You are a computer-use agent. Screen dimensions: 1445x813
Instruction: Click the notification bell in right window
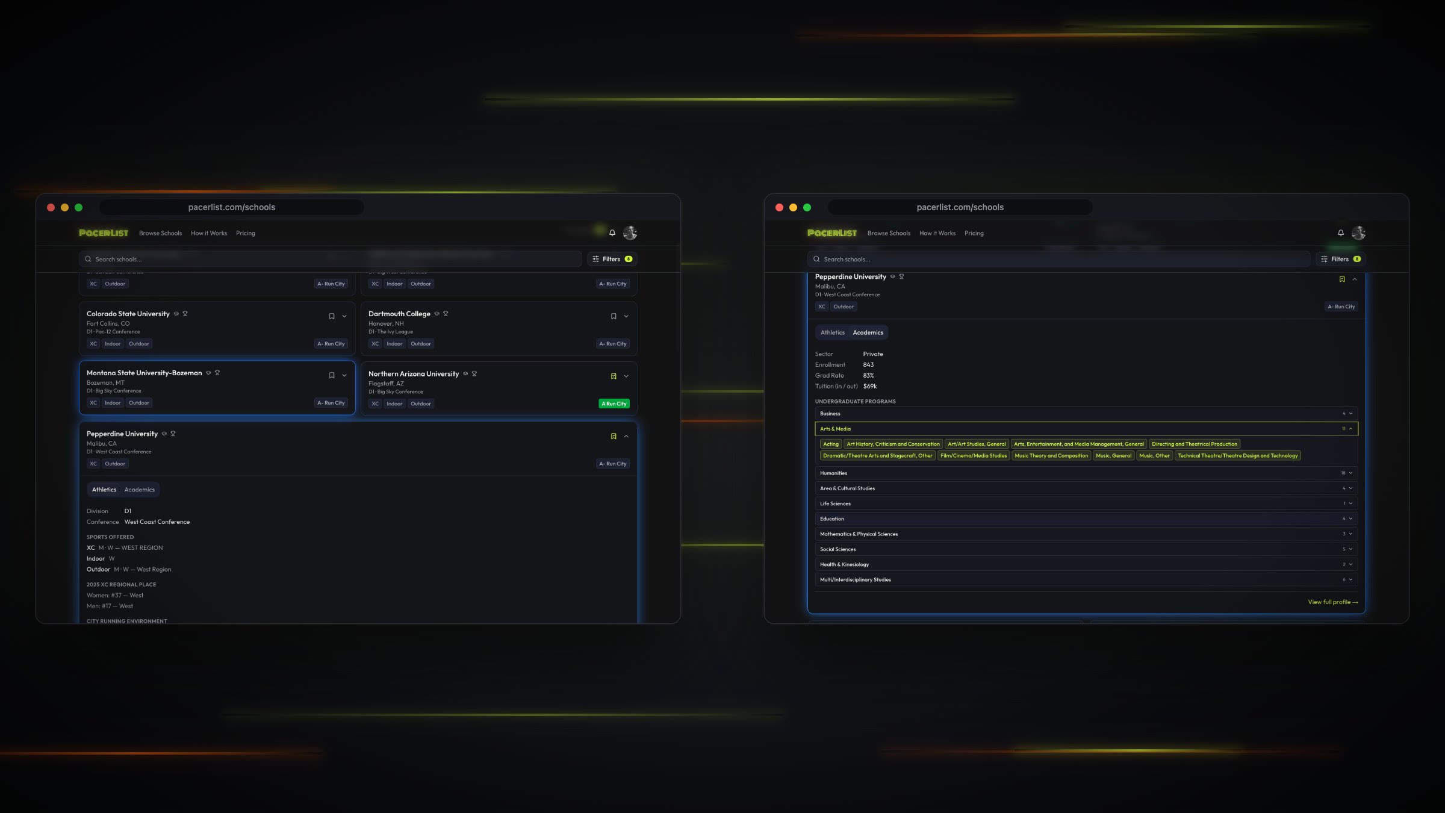(x=1341, y=233)
